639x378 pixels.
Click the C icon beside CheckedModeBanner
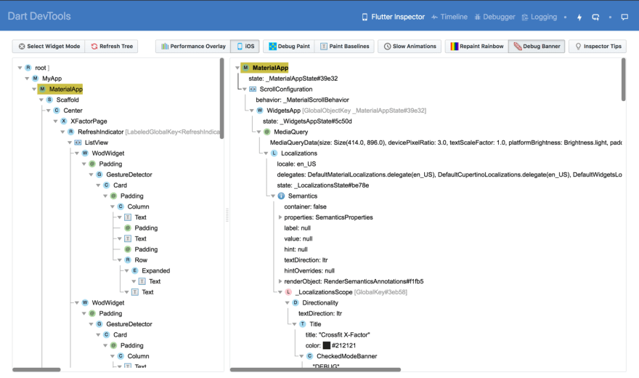click(310, 356)
